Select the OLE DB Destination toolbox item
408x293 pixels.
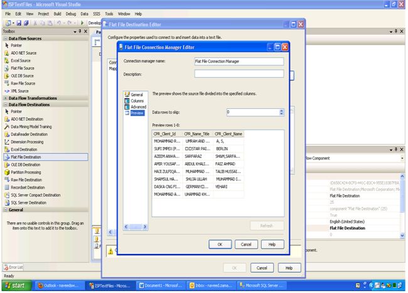(x=26, y=165)
